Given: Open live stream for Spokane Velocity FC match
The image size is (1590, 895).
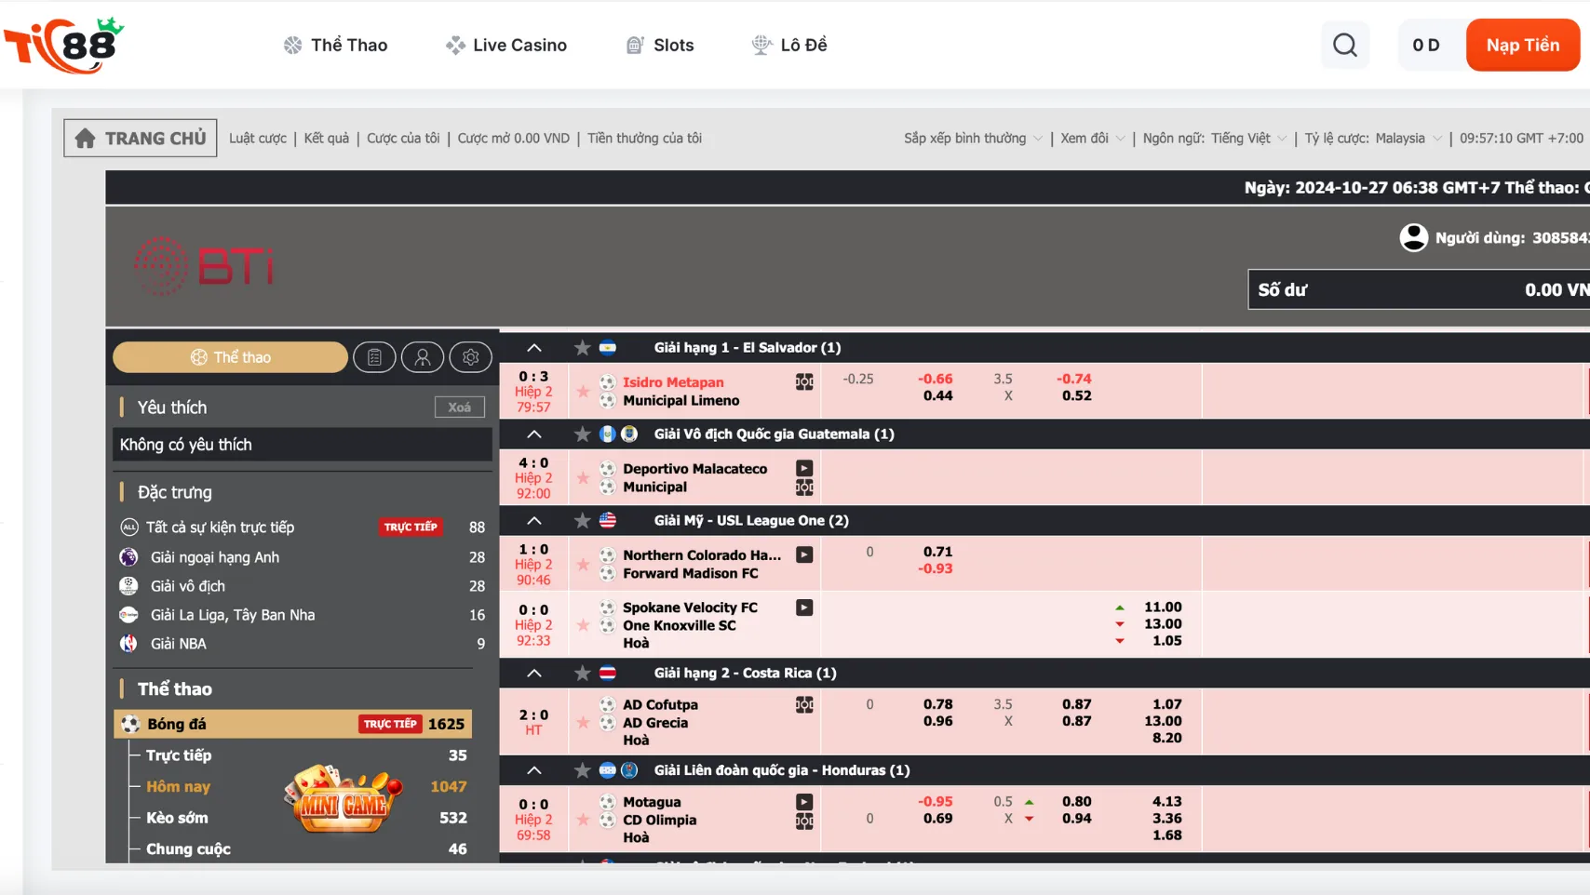Looking at the screenshot, I should (x=804, y=608).
